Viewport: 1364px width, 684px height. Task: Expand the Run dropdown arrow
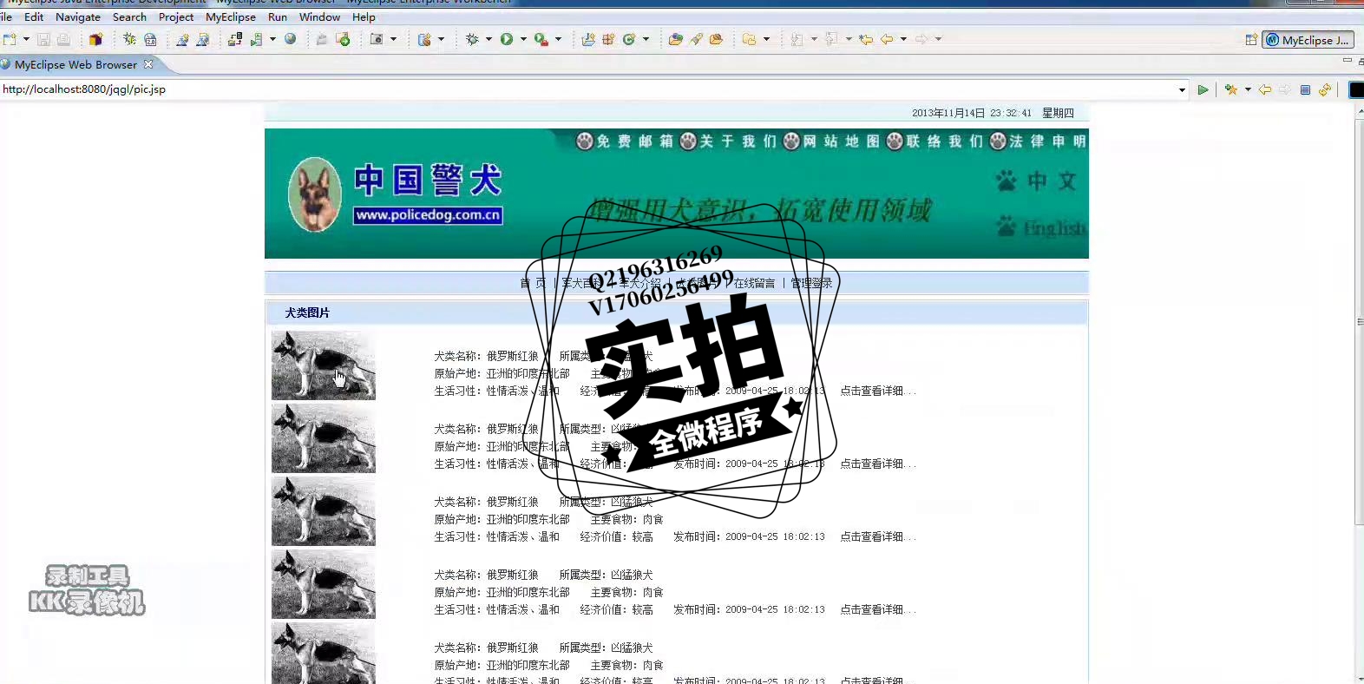coord(523,39)
